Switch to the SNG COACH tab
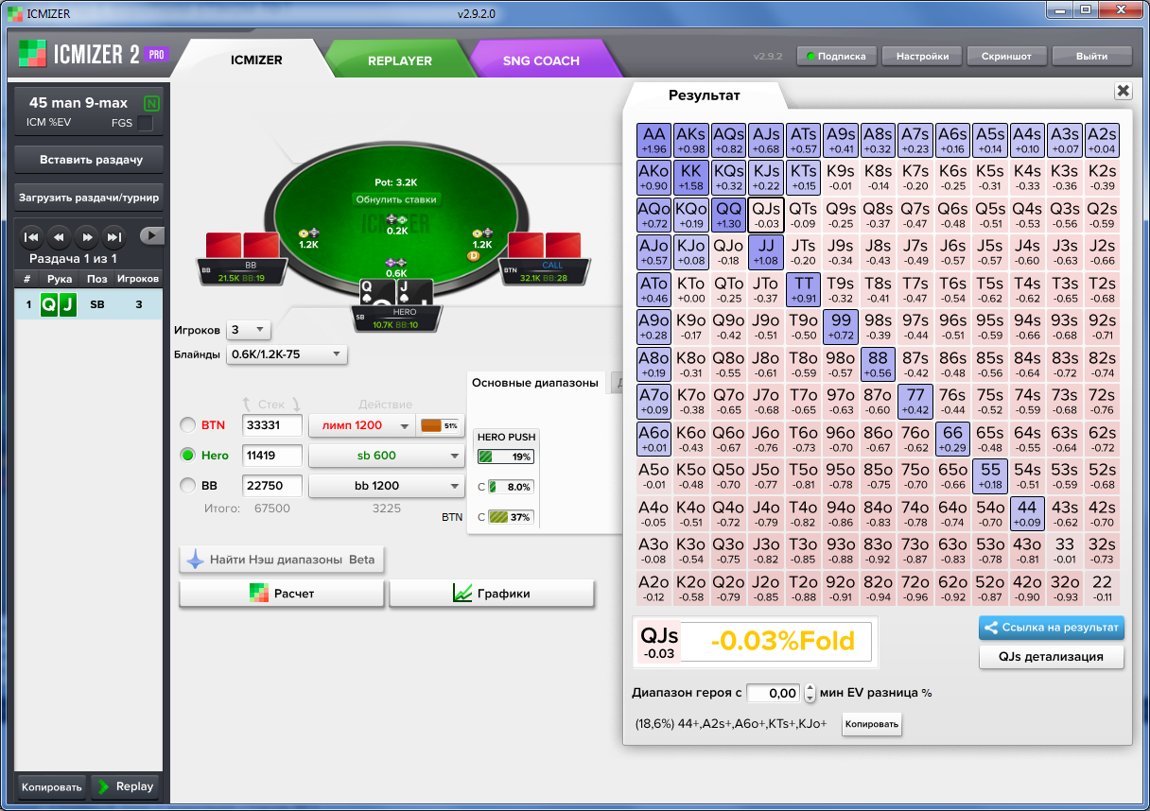The height and width of the screenshot is (811, 1150). pos(541,60)
